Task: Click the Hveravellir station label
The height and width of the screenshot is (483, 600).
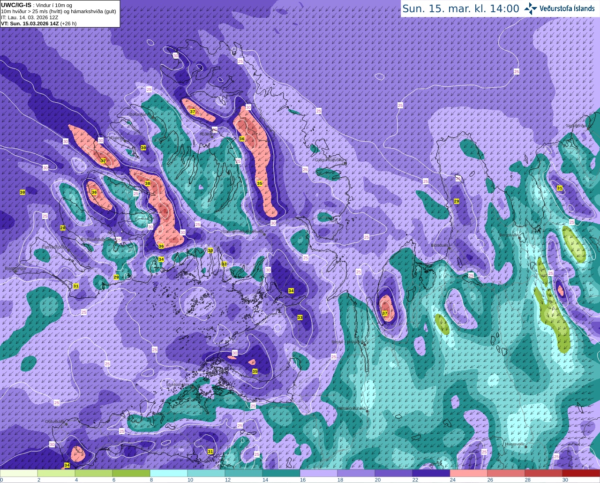Action: click(x=514, y=444)
